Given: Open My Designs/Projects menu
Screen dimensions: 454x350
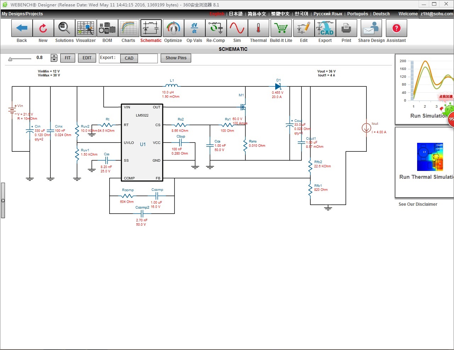Looking at the screenshot, I should click(22, 14).
